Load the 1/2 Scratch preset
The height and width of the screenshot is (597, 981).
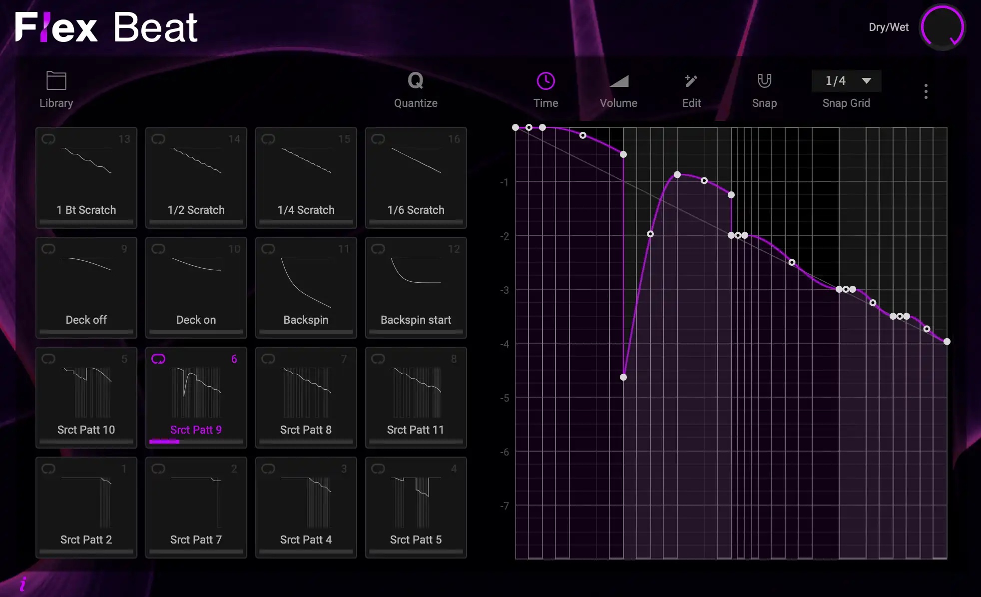196,178
